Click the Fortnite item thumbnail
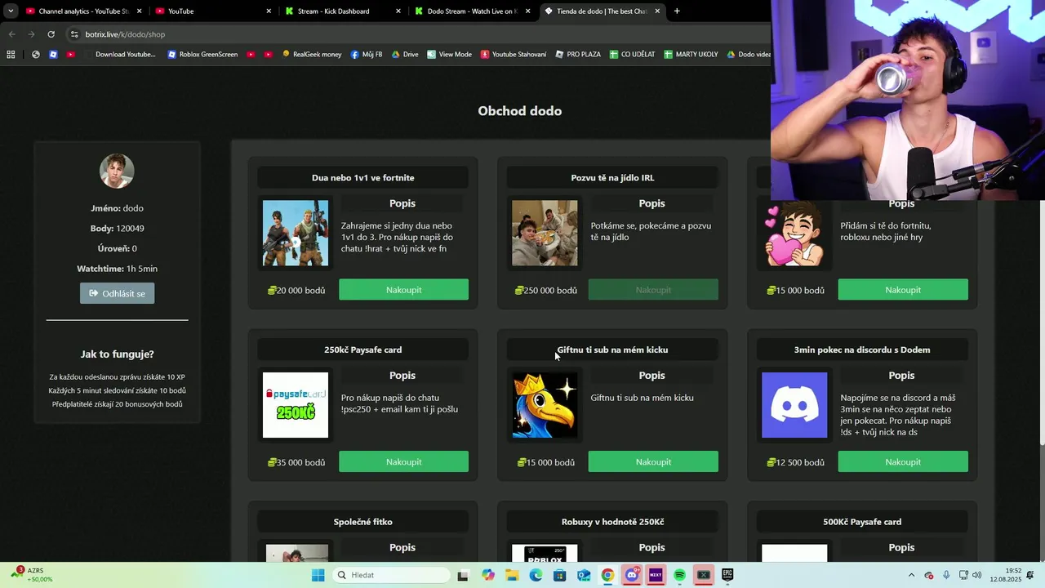Viewport: 1045px width, 588px height. (296, 234)
